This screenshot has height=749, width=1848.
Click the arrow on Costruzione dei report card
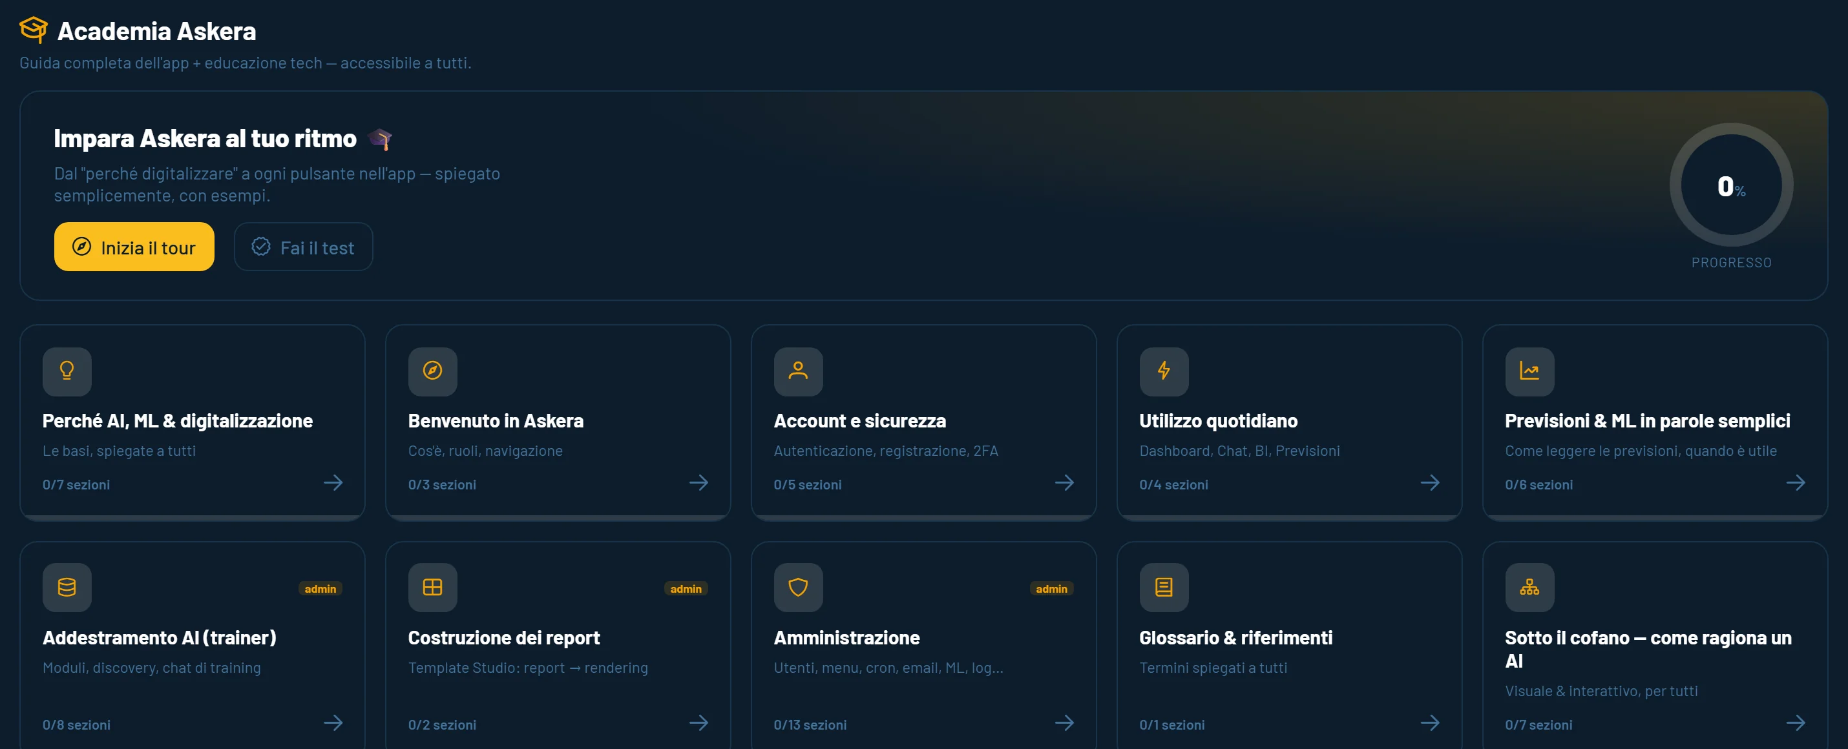point(698,723)
